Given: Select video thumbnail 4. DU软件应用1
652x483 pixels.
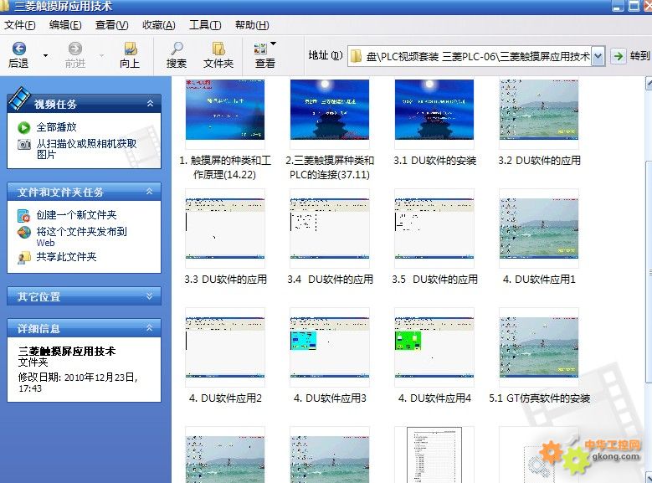Looking at the screenshot, I should coord(539,229).
